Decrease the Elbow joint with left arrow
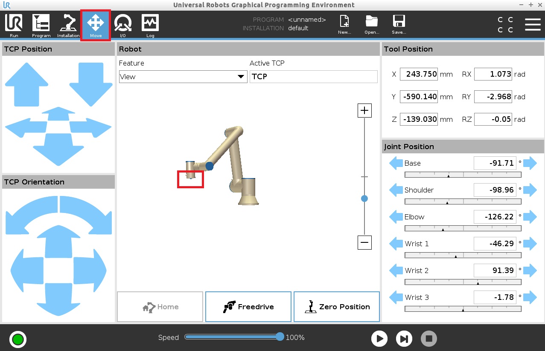The image size is (545, 351). pyautogui.click(x=396, y=217)
